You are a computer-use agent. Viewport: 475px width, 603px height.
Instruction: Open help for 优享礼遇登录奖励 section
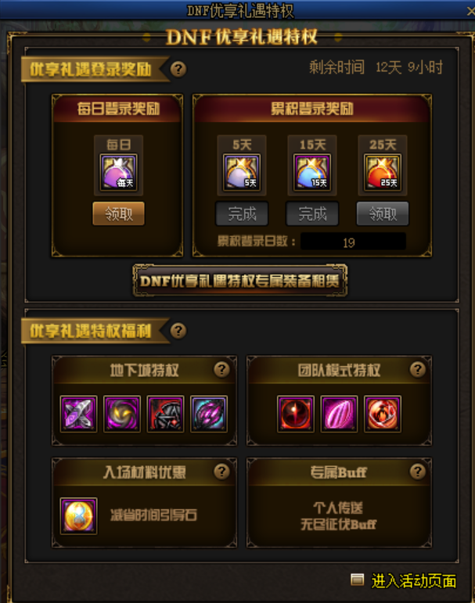(x=178, y=70)
